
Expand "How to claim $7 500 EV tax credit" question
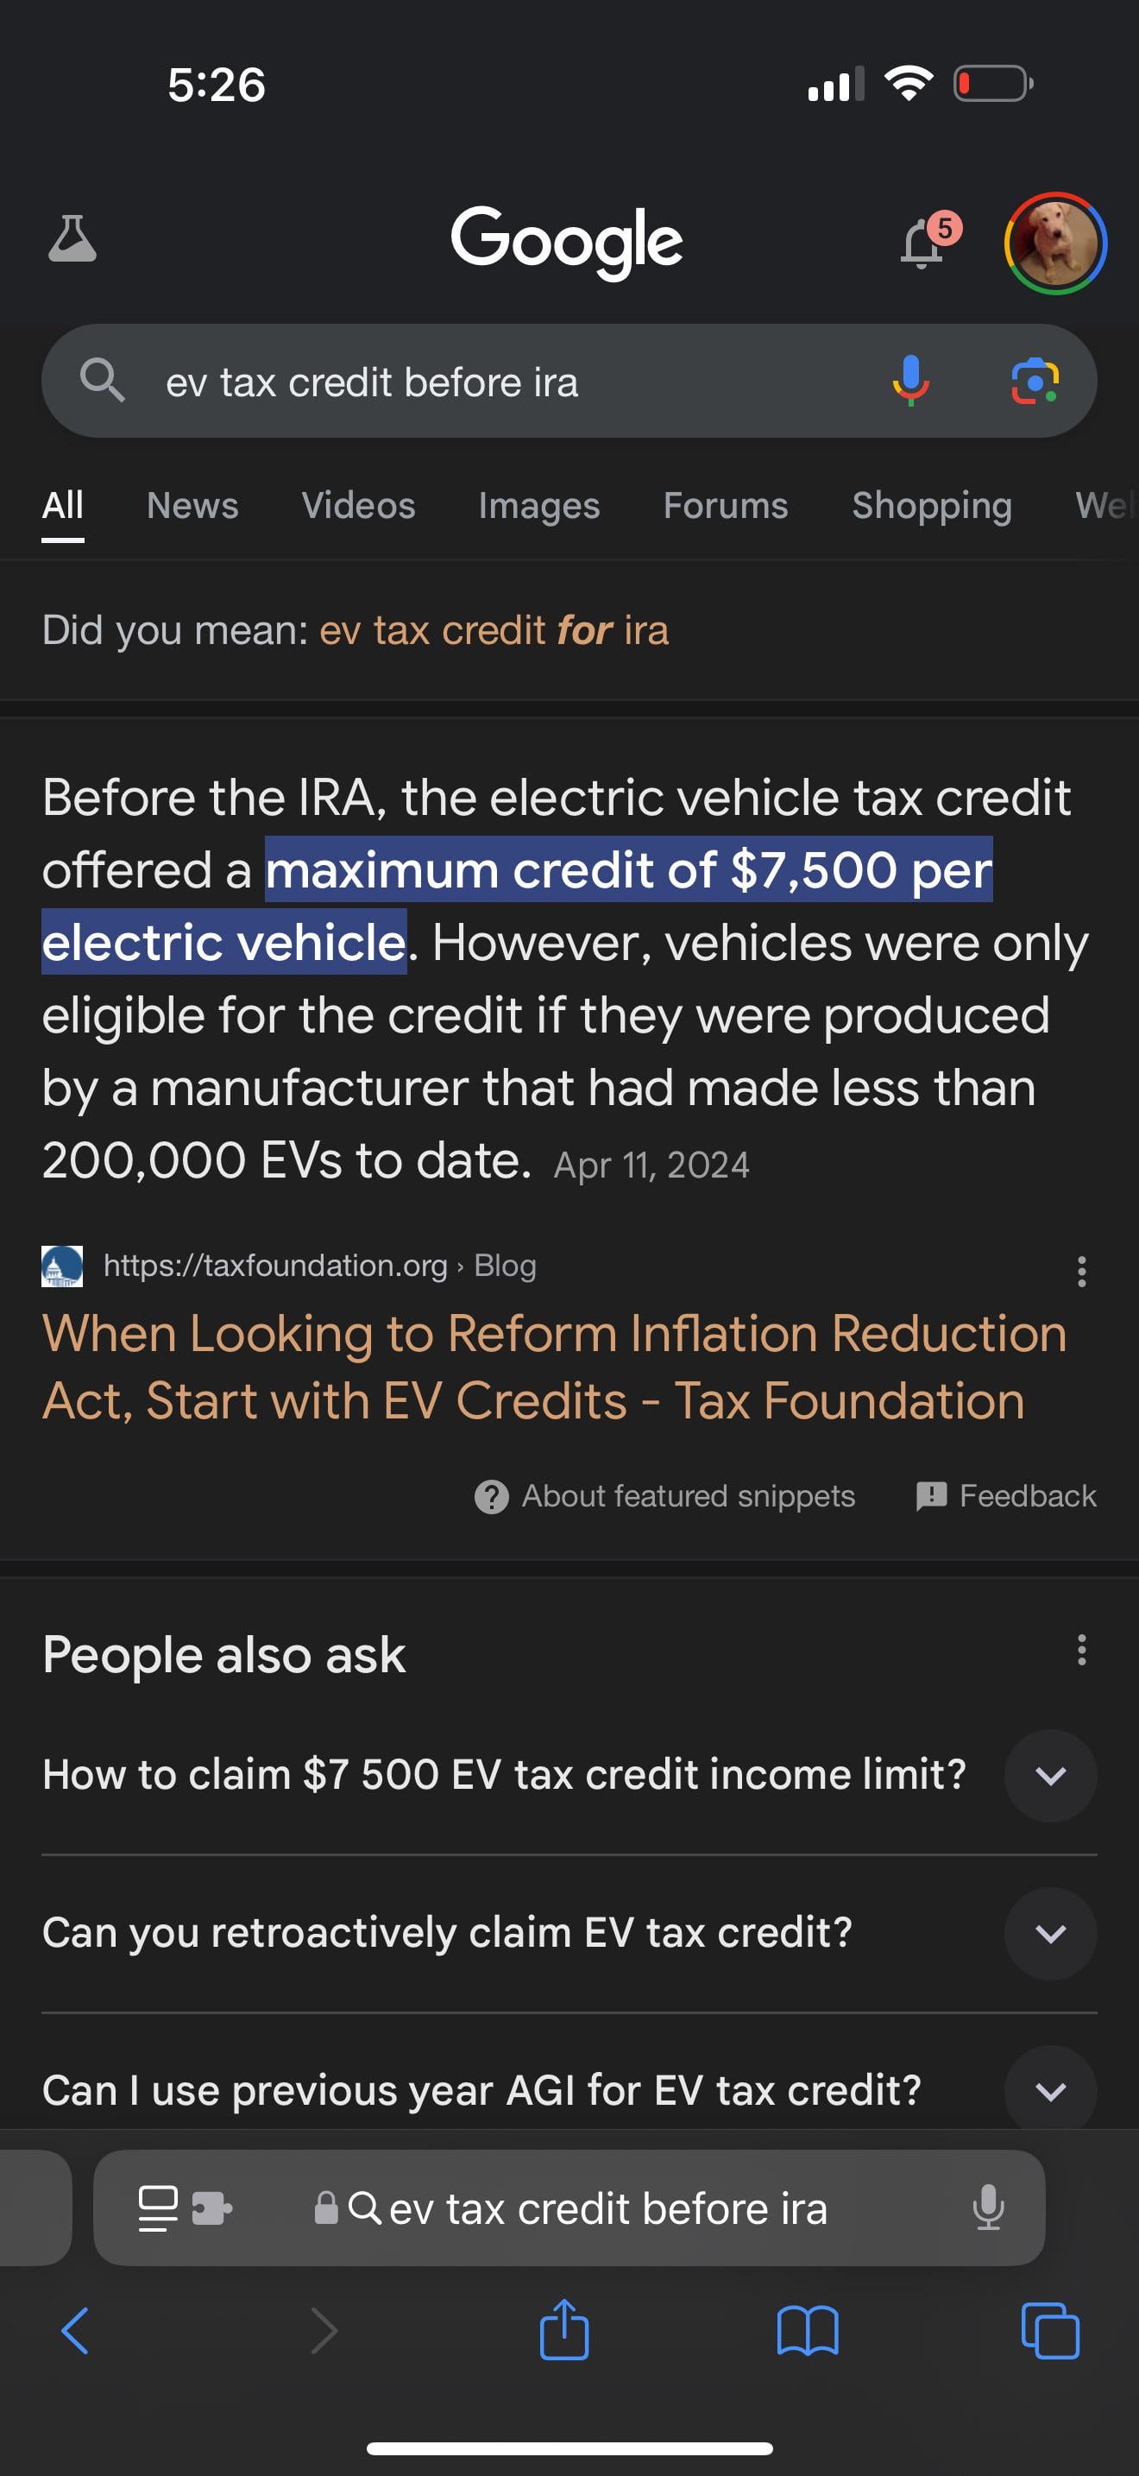1049,1775
